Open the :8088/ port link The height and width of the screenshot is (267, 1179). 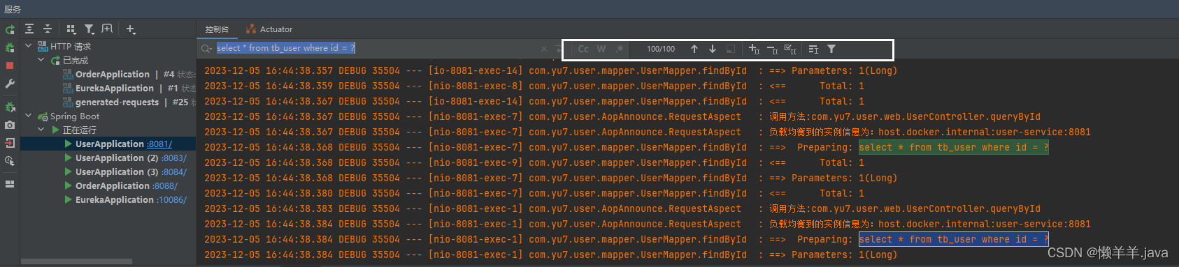point(165,186)
